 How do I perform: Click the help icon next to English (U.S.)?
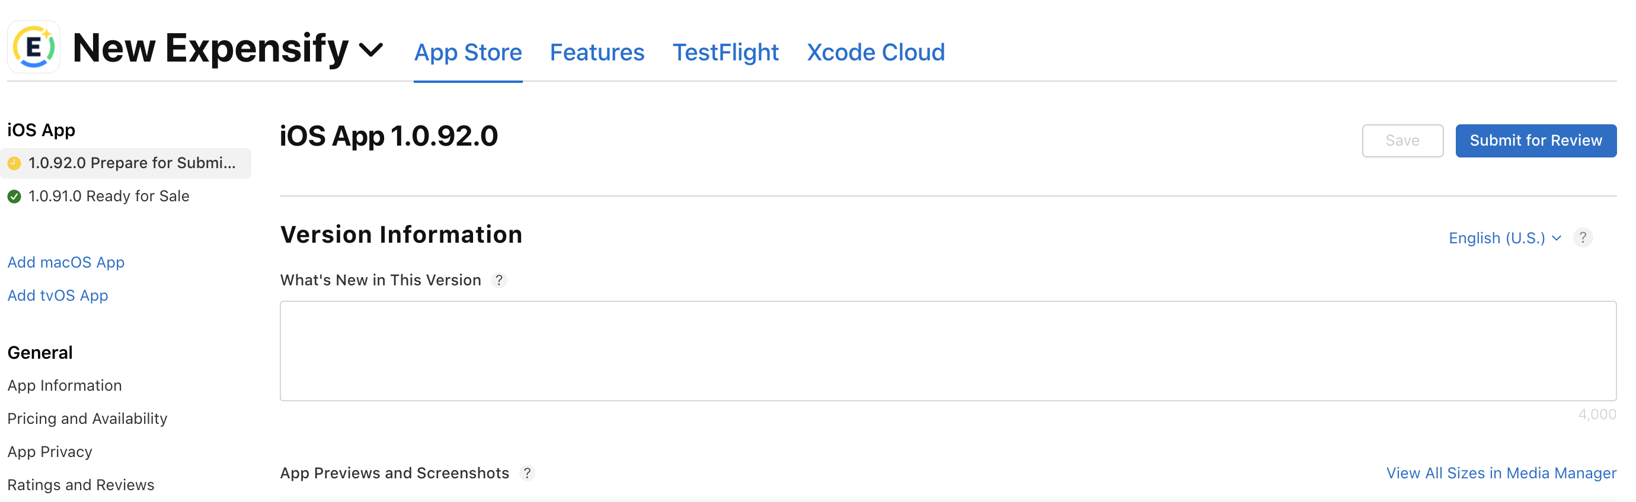(1583, 237)
